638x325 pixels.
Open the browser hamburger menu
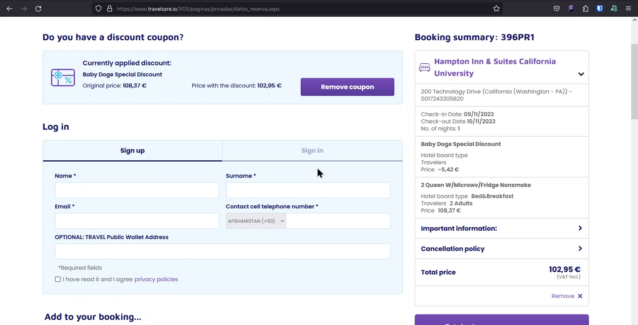click(628, 8)
